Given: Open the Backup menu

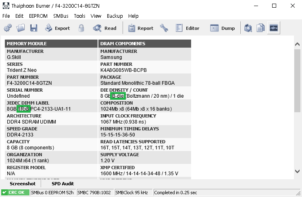Looking at the screenshot, I should [x=115, y=16].
